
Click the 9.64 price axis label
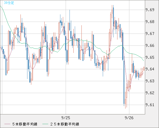point(150,69)
